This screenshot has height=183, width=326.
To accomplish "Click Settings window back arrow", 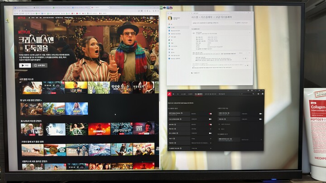I will click(168, 14).
